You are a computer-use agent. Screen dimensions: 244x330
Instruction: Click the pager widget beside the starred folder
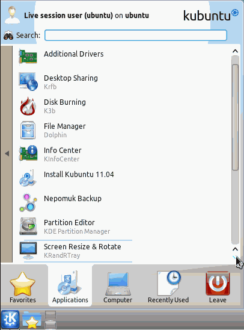50,320
